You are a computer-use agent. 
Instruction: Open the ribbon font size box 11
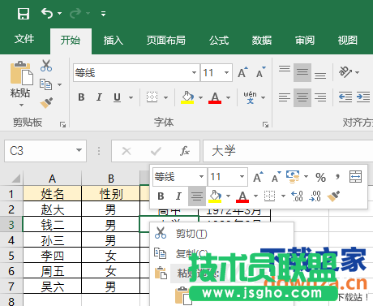(x=217, y=72)
